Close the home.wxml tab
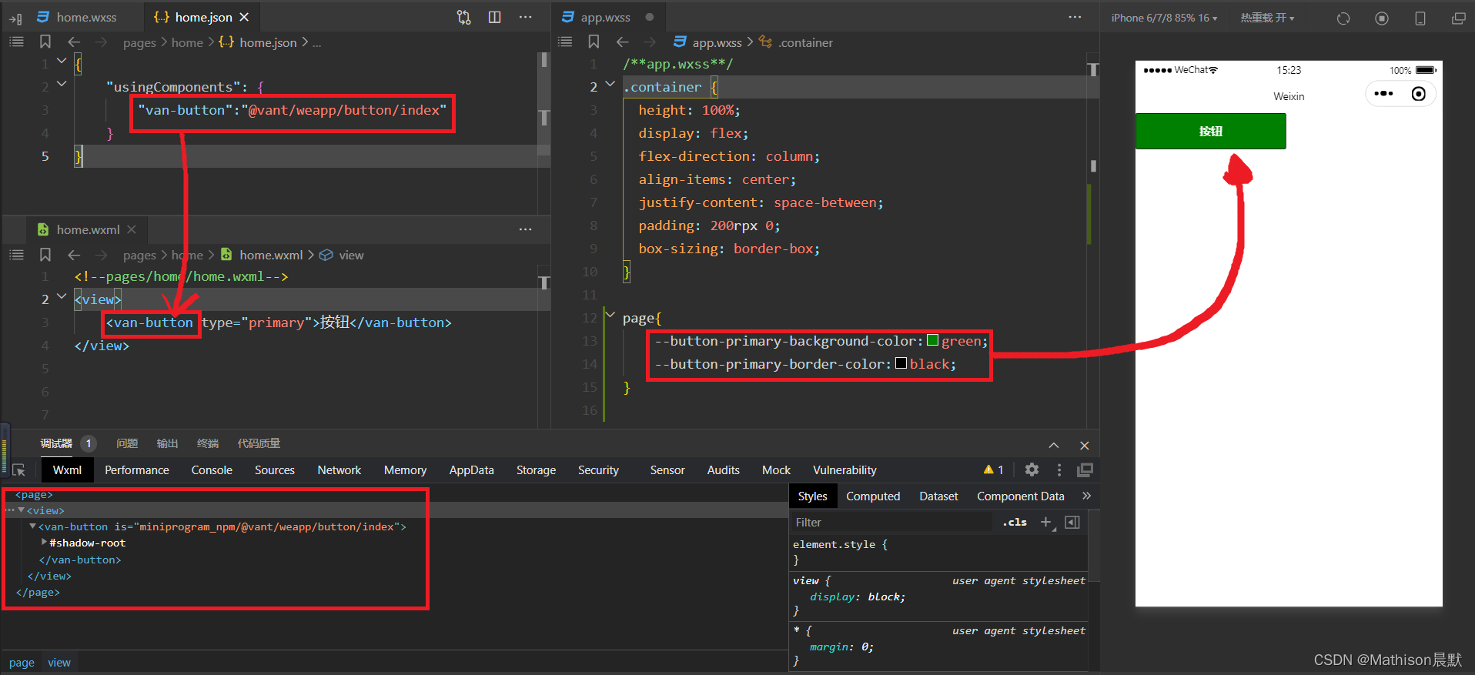This screenshot has width=1475, height=675. point(132,229)
